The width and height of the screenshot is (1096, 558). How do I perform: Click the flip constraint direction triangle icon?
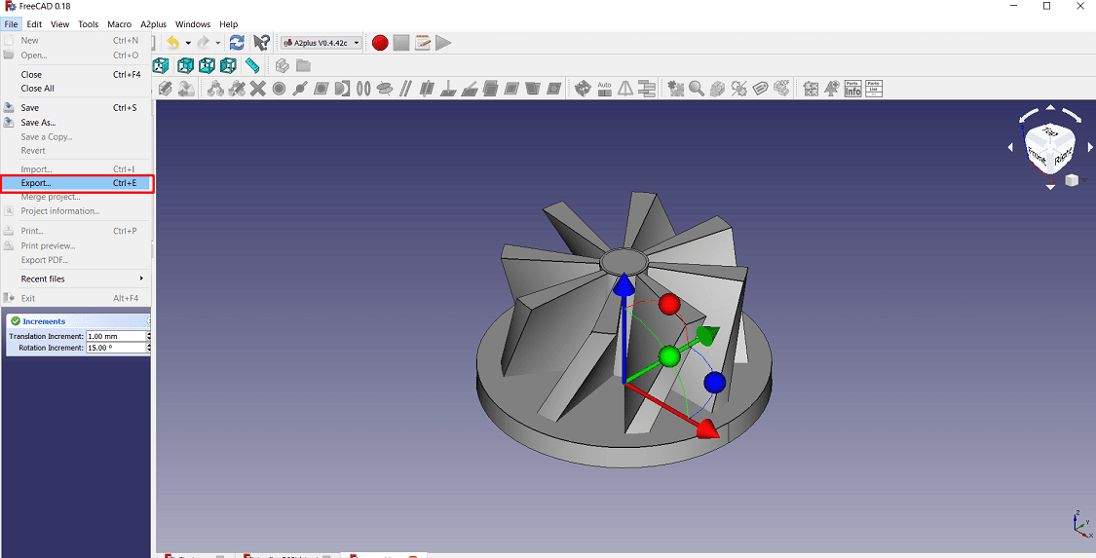click(625, 88)
